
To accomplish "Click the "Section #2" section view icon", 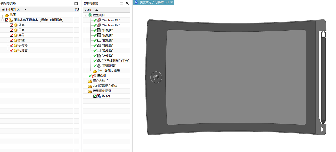I will point(99,25).
